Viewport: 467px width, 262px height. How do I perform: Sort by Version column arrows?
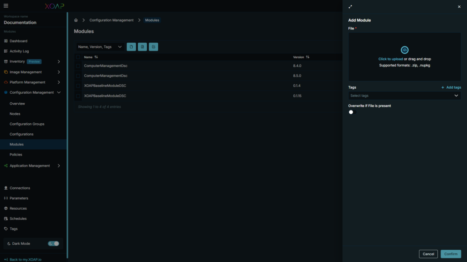click(x=308, y=57)
